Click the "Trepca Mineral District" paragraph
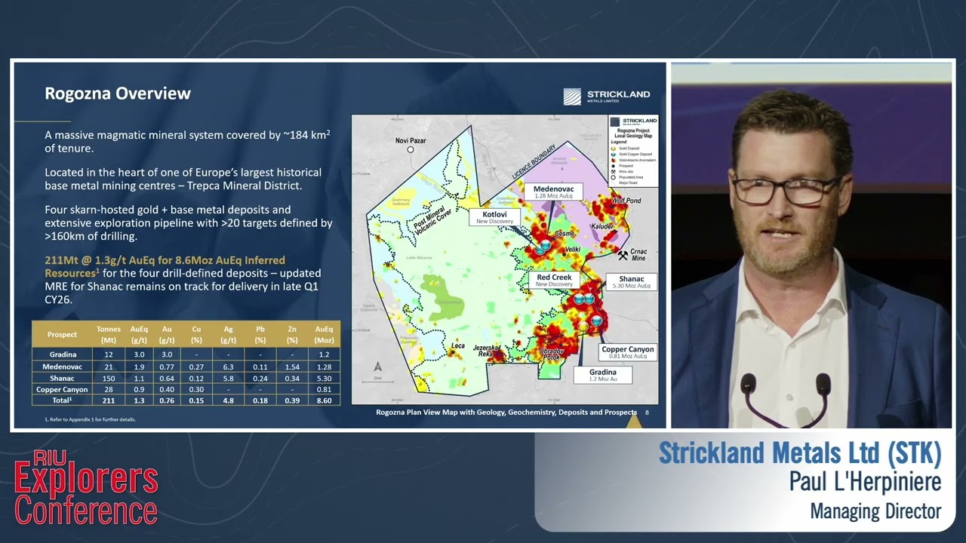The height and width of the screenshot is (543, 966). coord(183,179)
